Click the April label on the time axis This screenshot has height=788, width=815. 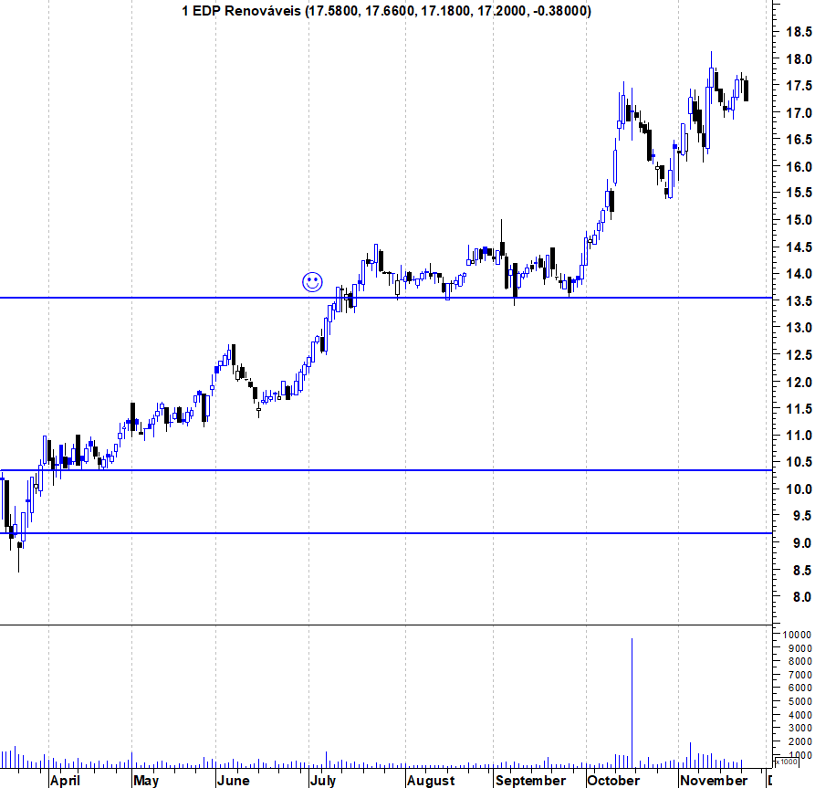pos(65,780)
